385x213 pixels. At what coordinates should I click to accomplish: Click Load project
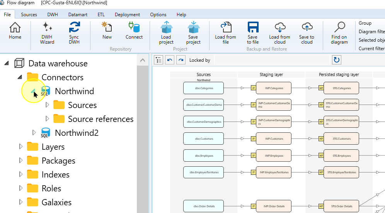(166, 33)
